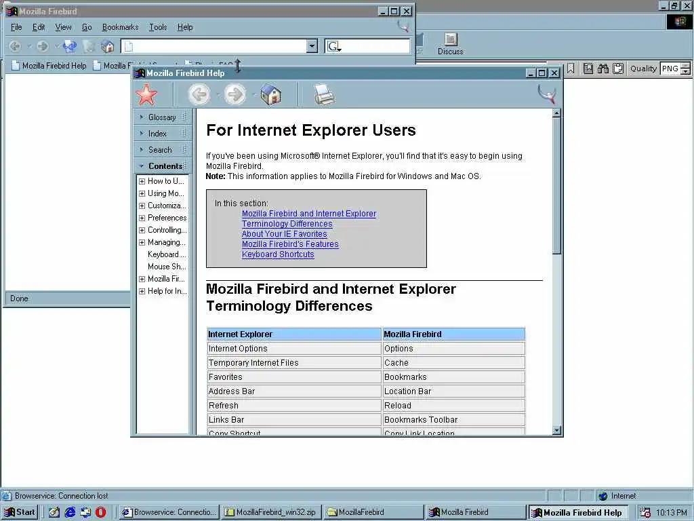
Task: Open the Help menu in Mozilla Firebird
Action: pos(185,27)
